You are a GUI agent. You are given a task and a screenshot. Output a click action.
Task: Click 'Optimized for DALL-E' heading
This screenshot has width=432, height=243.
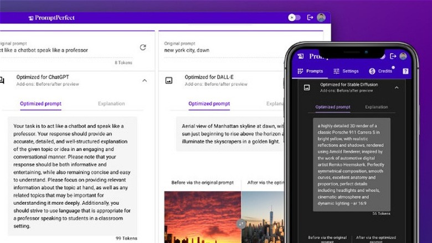209,77
